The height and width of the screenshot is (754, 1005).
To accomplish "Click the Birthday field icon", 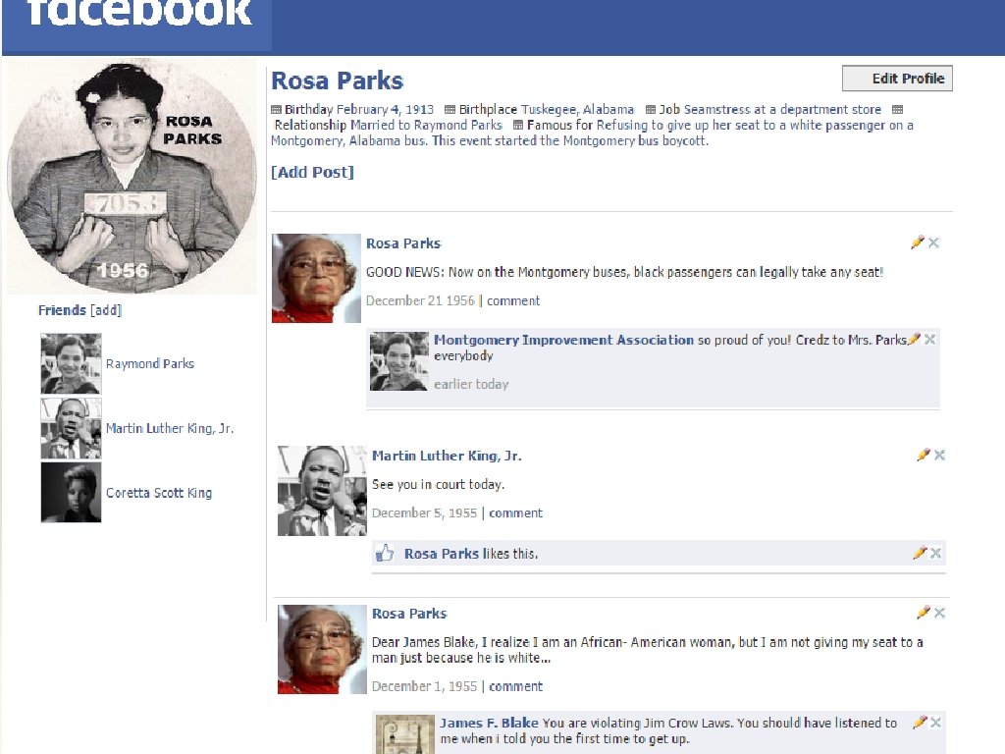I will pos(276,110).
